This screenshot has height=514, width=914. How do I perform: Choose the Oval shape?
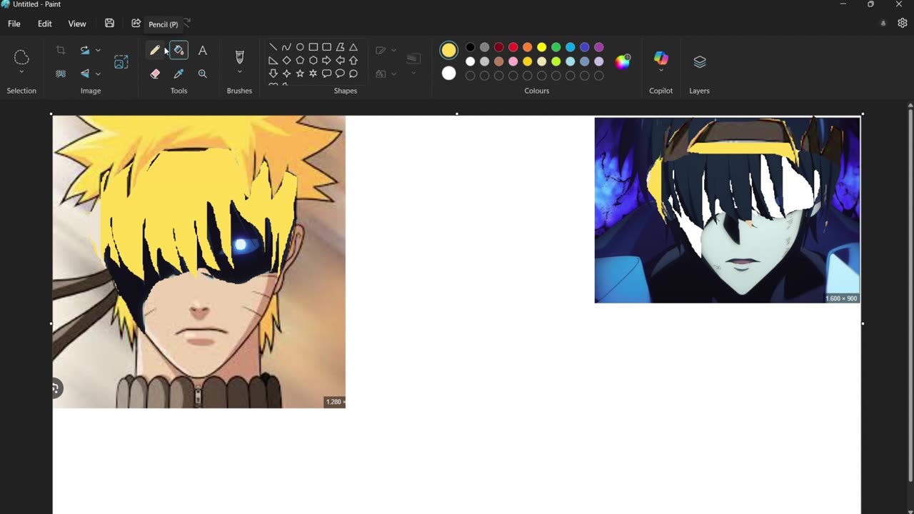click(x=300, y=47)
